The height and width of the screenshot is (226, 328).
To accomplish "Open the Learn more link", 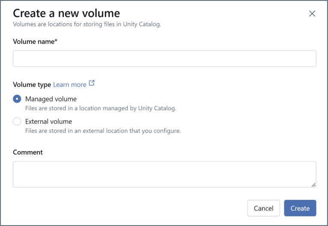I will pyautogui.click(x=70, y=85).
